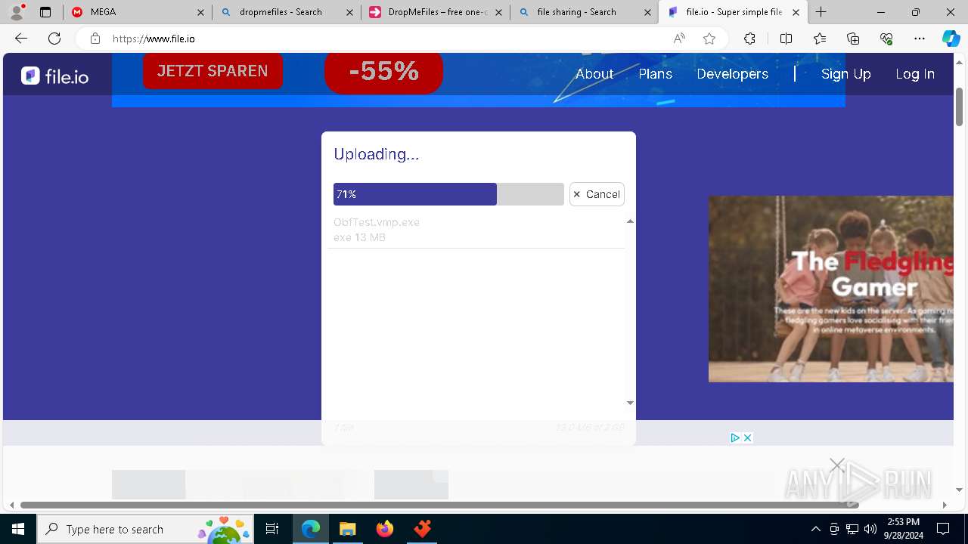Open About page in navigation
The height and width of the screenshot is (544, 968).
594,74
